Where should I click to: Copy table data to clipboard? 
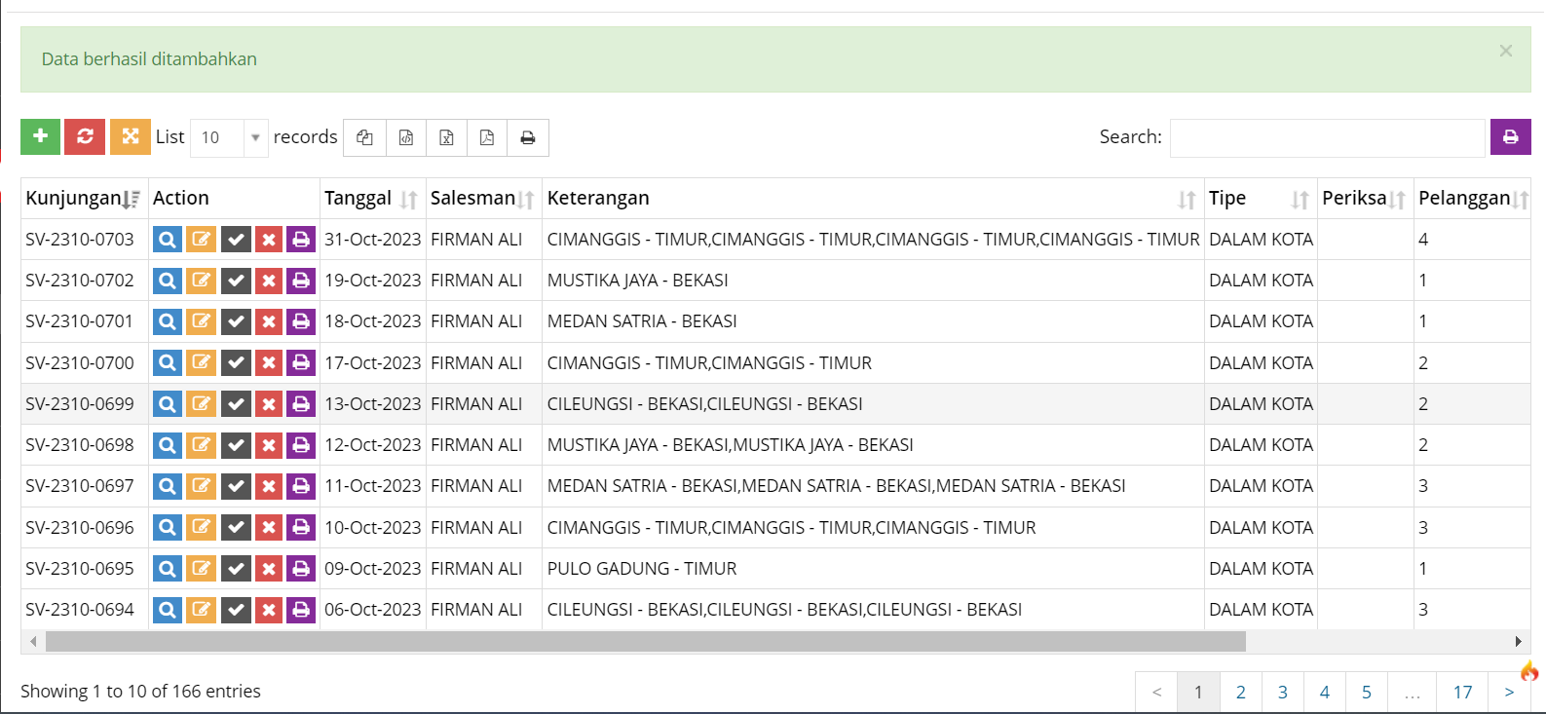pos(365,137)
